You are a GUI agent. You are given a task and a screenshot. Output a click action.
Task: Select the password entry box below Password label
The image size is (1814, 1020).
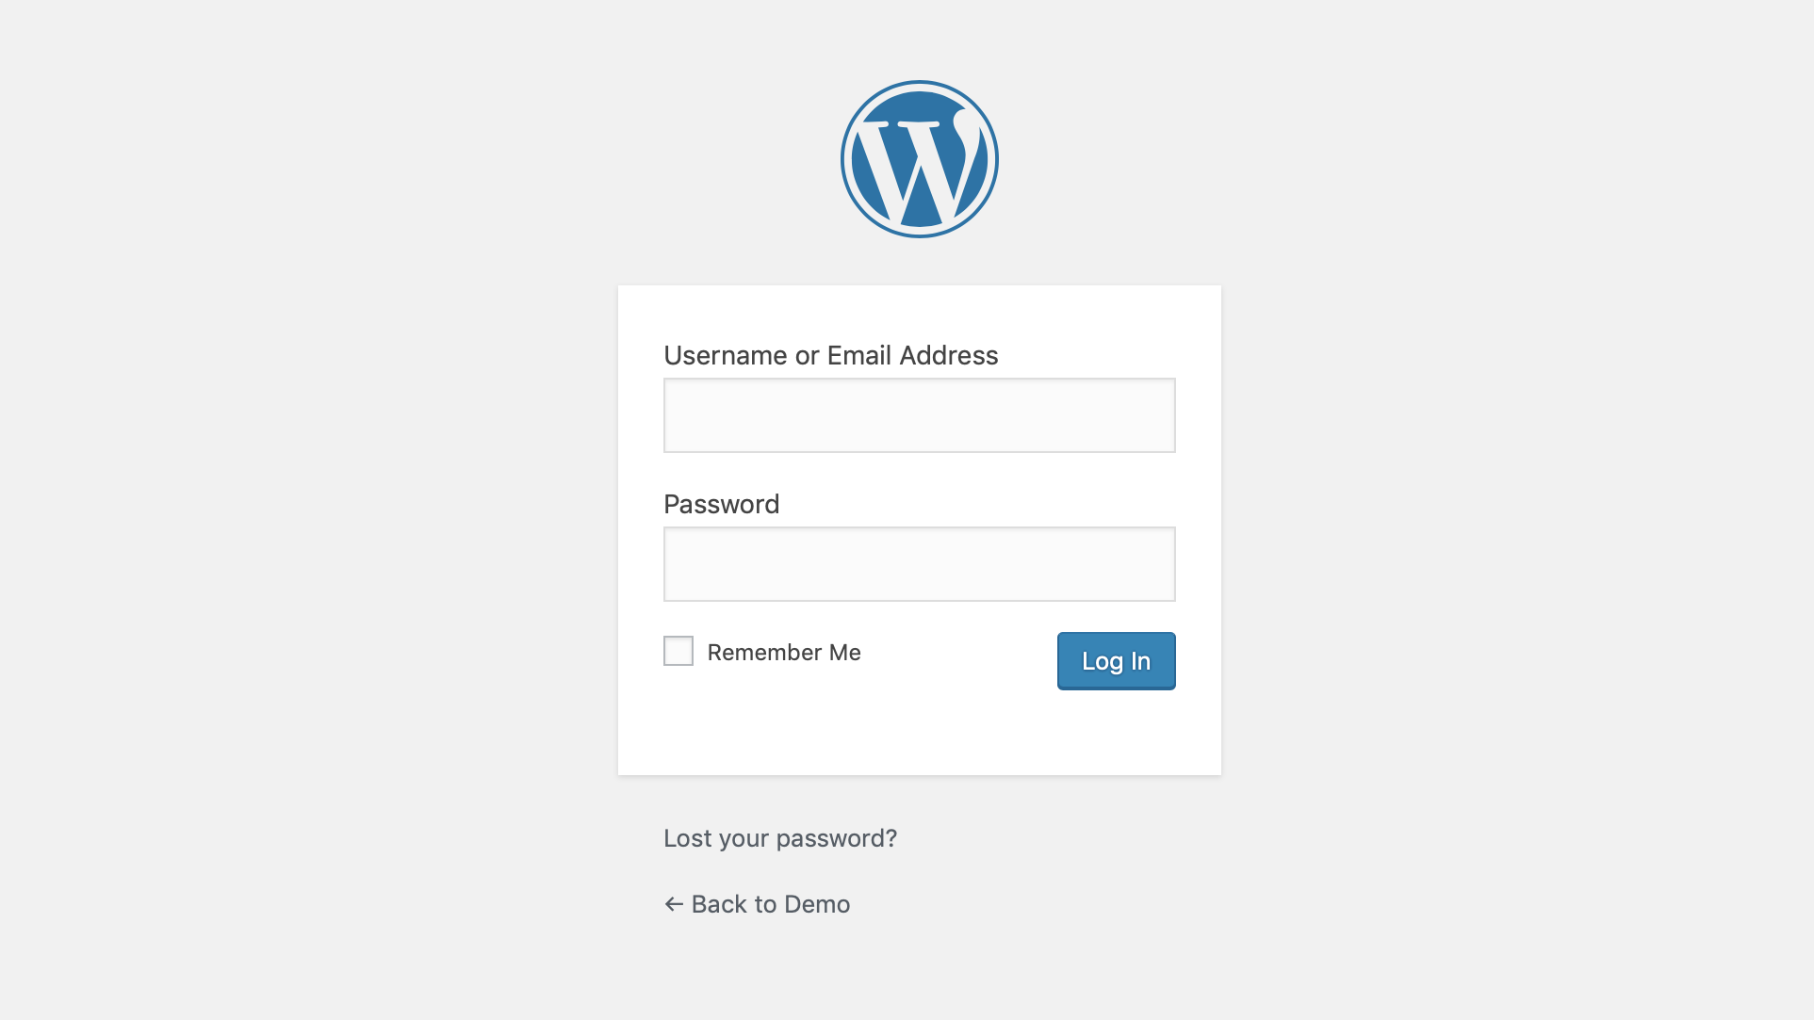pos(919,563)
